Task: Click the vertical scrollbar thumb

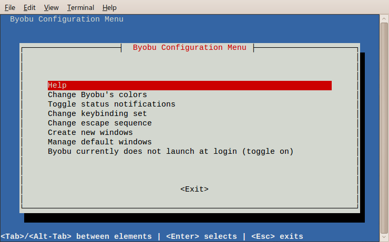Action: point(384,128)
